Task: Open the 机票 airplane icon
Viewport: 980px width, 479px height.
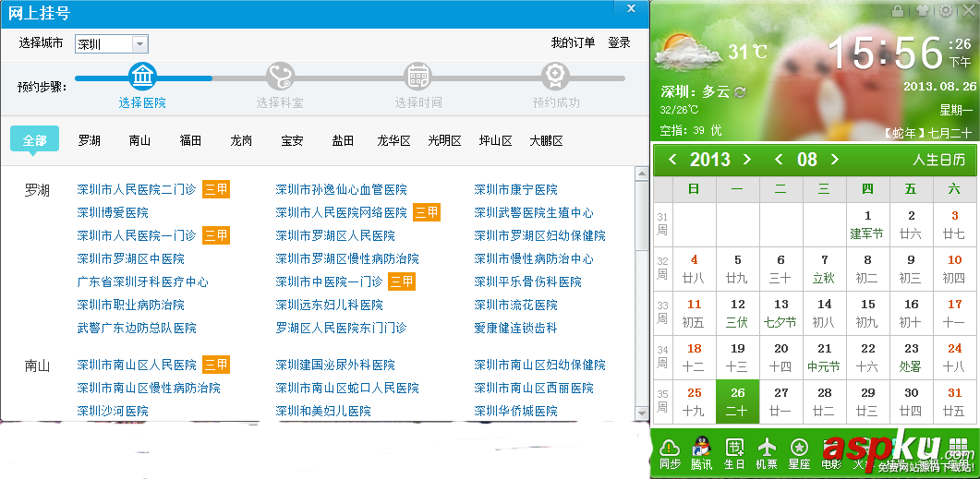Action: coord(767,447)
